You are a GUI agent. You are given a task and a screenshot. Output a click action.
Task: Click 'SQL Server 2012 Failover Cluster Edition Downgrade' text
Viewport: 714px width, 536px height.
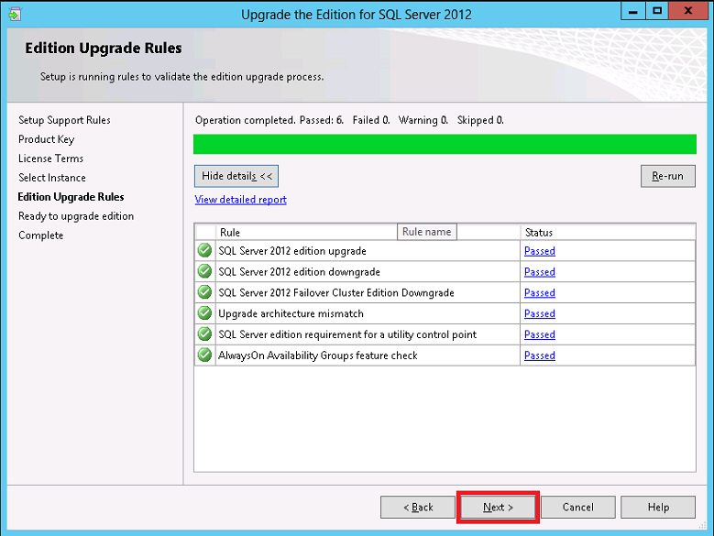click(x=336, y=292)
